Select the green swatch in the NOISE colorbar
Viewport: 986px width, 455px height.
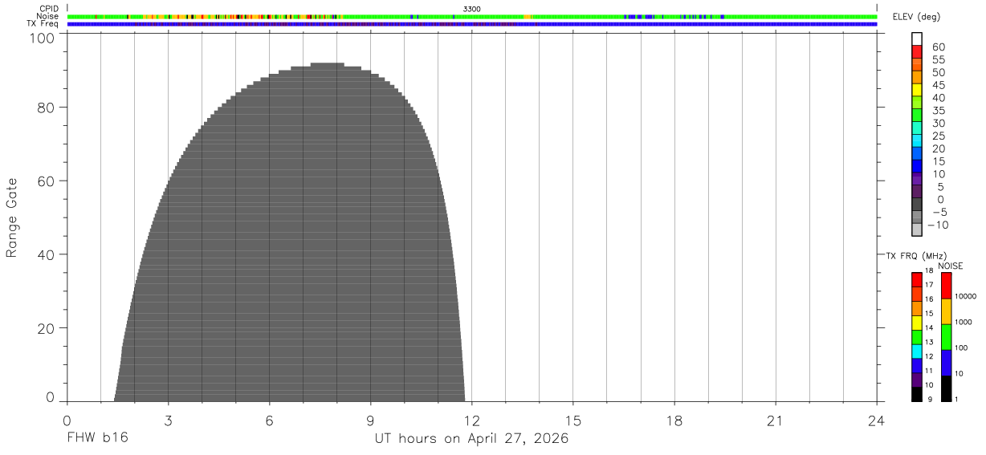click(x=947, y=337)
